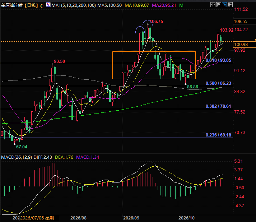
Task: Click the MACD:1.34 value
Action: [x=88, y=157]
